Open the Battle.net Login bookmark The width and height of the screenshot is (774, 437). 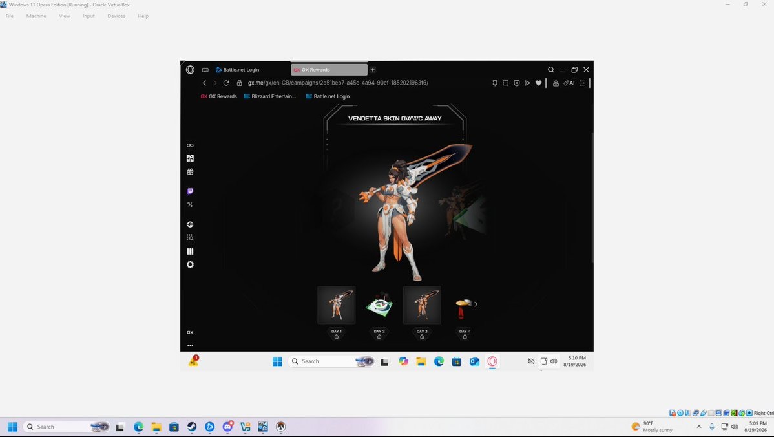(328, 96)
